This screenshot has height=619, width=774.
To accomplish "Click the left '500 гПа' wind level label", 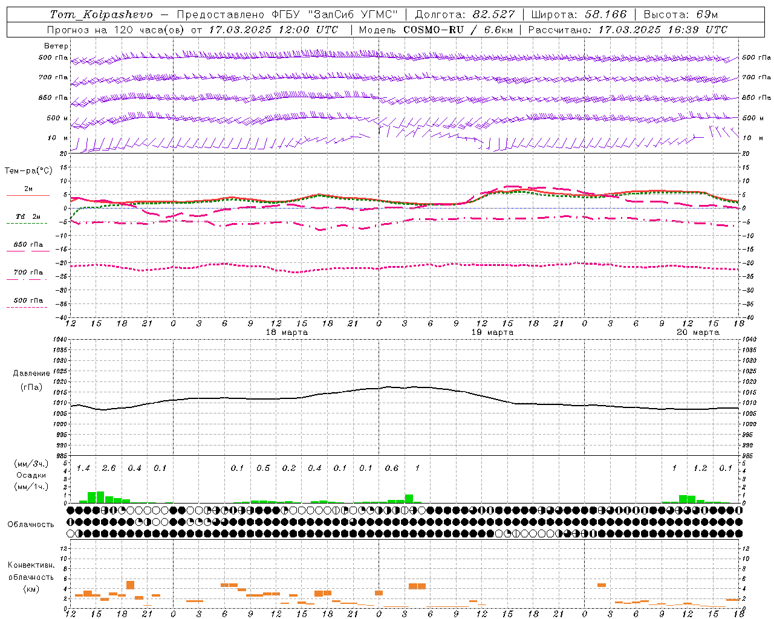I will 53,58.
